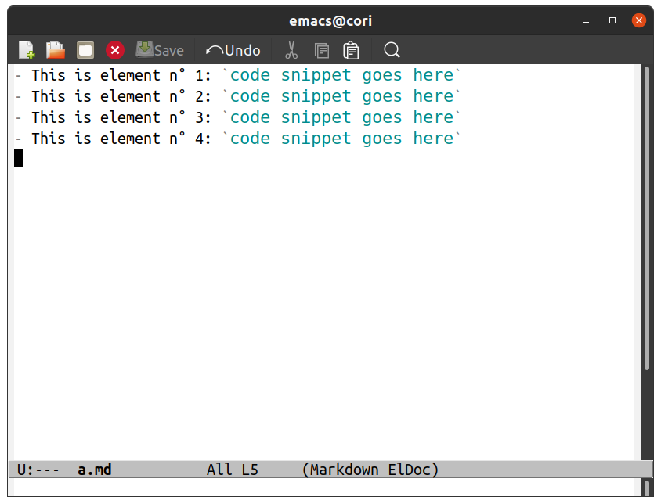Maximize the emacs@cori window

tap(612, 20)
